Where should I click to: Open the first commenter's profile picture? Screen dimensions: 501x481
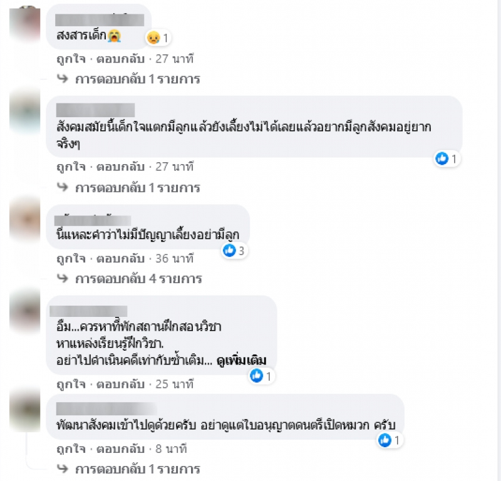pyautogui.click(x=25, y=25)
